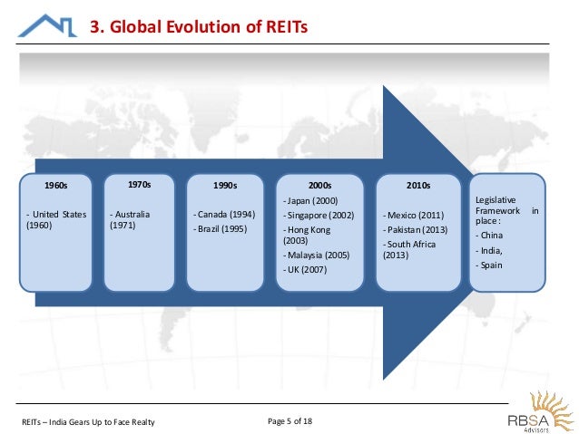Click the 'India,' entry
This screenshot has width=579, height=434.
[x=489, y=251]
